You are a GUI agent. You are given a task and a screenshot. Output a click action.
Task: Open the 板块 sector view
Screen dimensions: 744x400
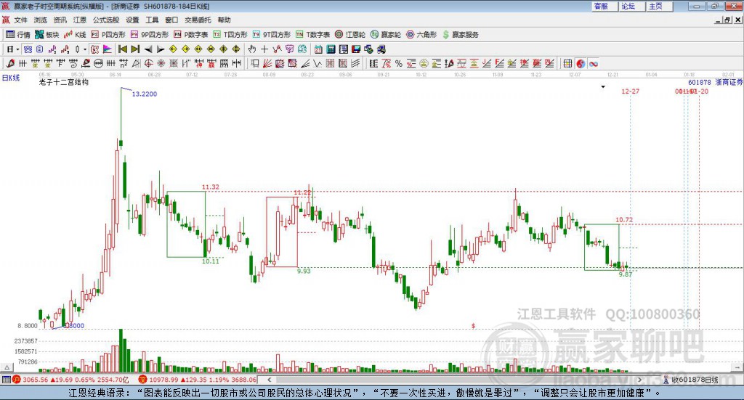point(47,35)
